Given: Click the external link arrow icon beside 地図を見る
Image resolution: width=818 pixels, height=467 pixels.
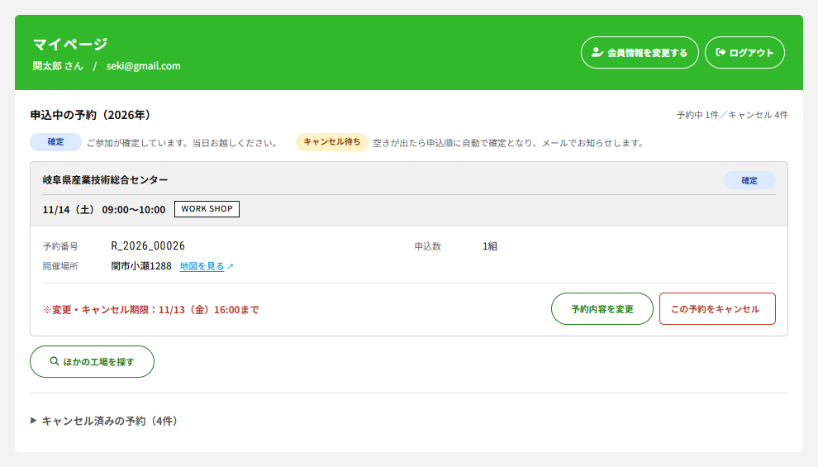Looking at the screenshot, I should pos(230,267).
